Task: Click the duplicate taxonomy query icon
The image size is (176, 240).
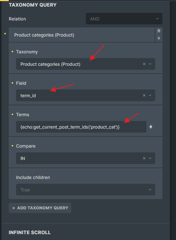Action: (x=159, y=31)
